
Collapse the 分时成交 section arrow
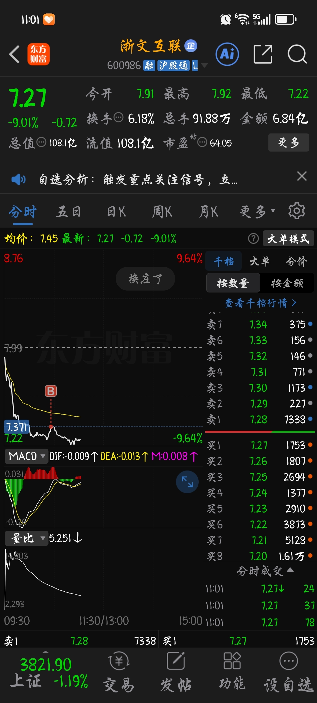coord(291,570)
